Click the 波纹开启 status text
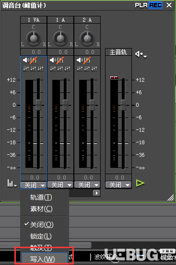Screen dimensions: 176x265 (106, 257)
